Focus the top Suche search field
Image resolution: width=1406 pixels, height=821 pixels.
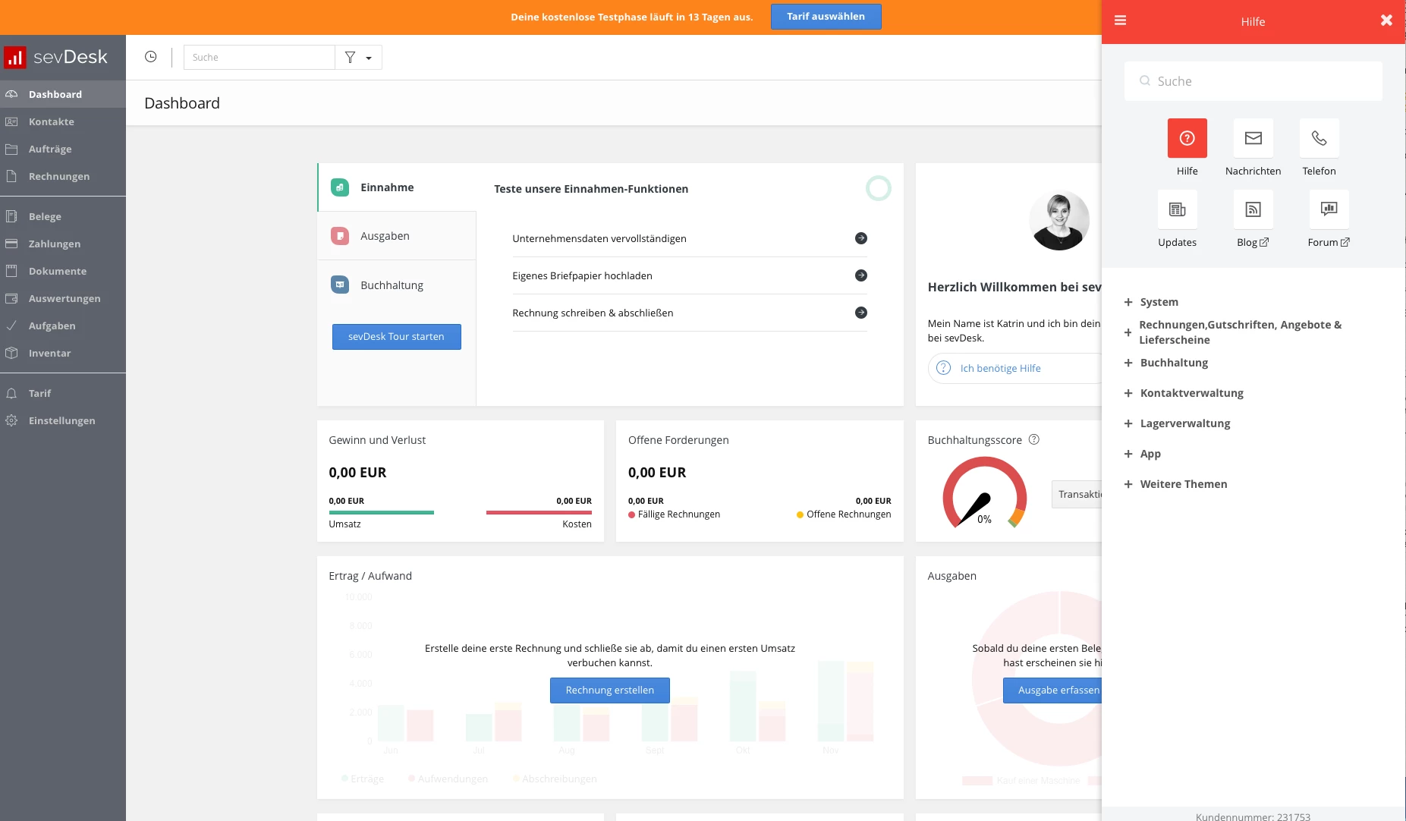tap(259, 58)
